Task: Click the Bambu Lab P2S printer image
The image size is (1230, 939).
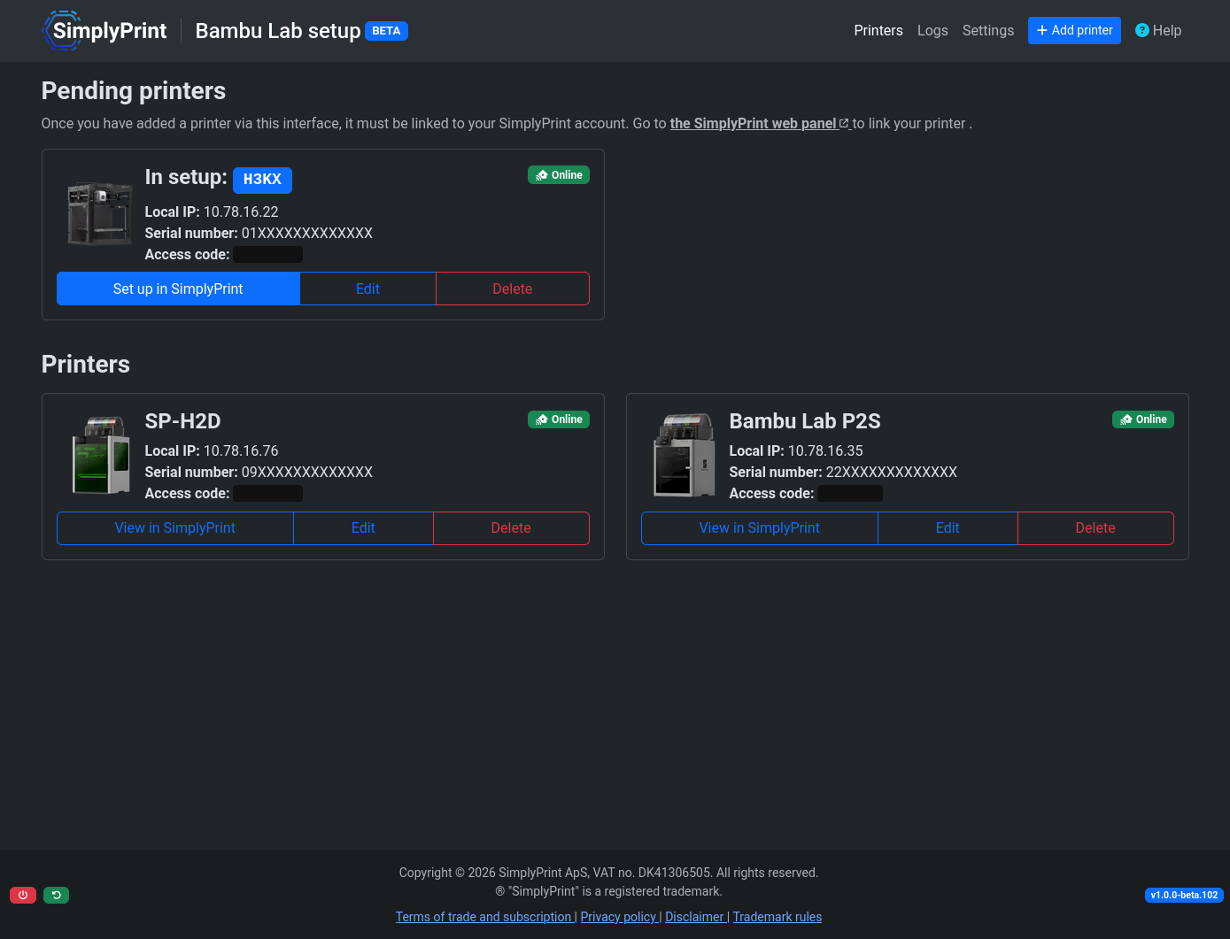Action: click(685, 454)
